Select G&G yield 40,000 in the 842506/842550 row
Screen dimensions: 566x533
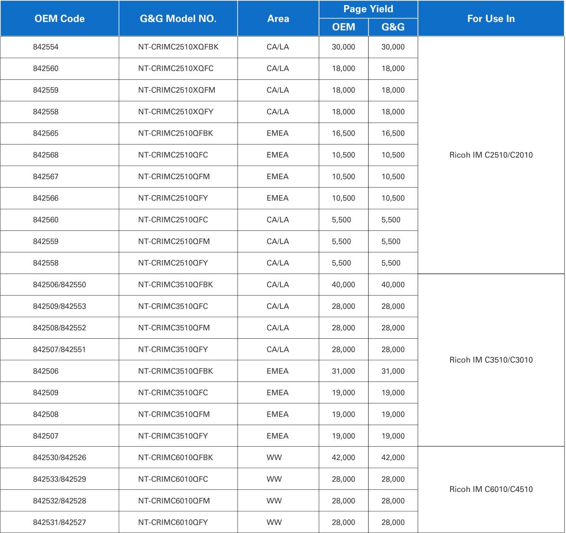click(x=393, y=284)
